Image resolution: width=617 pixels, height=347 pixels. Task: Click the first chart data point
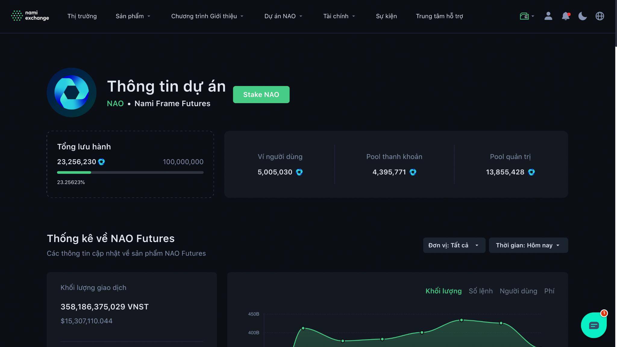303,328
